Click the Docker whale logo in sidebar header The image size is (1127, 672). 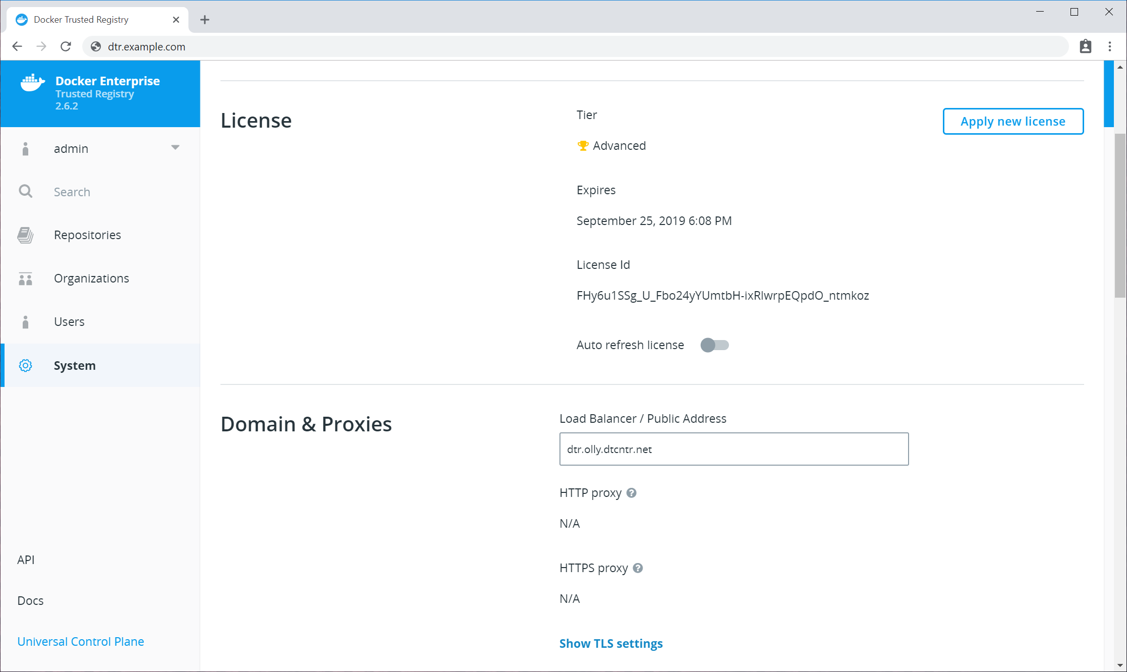tap(32, 83)
